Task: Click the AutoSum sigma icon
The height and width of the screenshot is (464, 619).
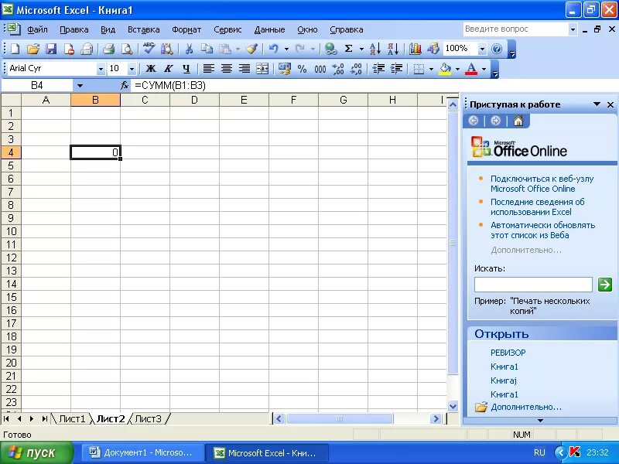Action: pyautogui.click(x=349, y=49)
